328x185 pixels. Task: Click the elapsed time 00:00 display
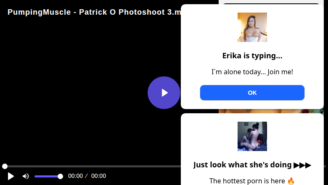[x=76, y=176]
